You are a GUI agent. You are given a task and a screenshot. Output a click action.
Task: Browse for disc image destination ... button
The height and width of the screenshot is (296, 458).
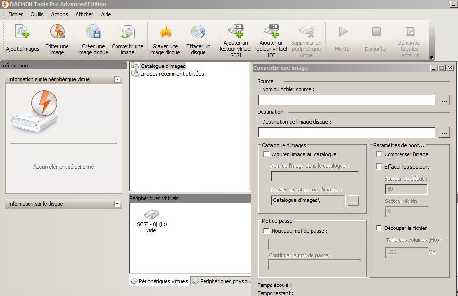click(444, 132)
